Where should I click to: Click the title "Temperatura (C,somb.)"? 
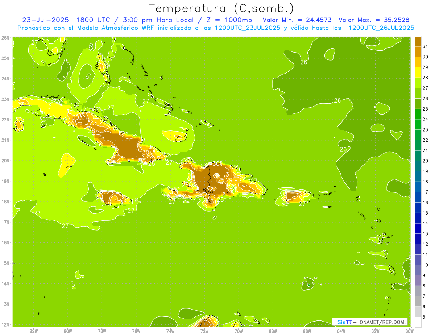click(x=221, y=8)
